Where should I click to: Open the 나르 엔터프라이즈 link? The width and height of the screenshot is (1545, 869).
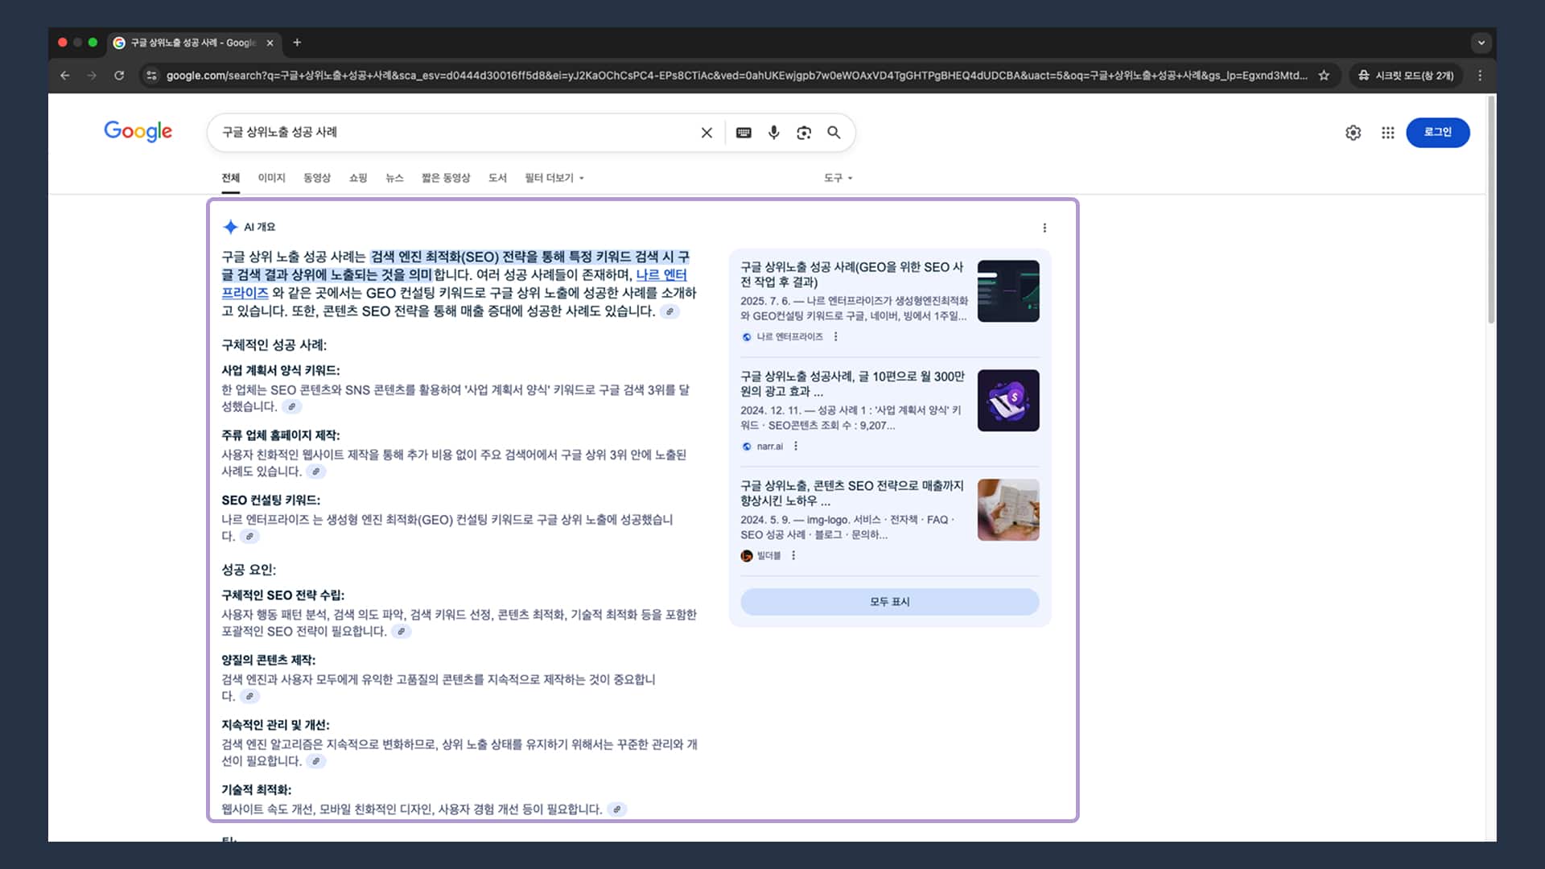tap(661, 275)
